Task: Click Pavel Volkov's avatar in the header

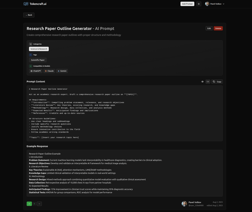Action: [x=207, y=4]
